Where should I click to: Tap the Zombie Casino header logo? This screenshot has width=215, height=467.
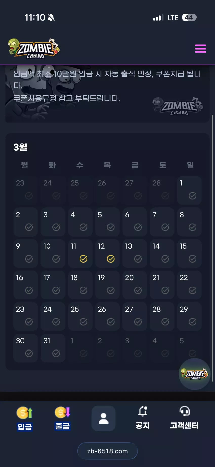34,49
